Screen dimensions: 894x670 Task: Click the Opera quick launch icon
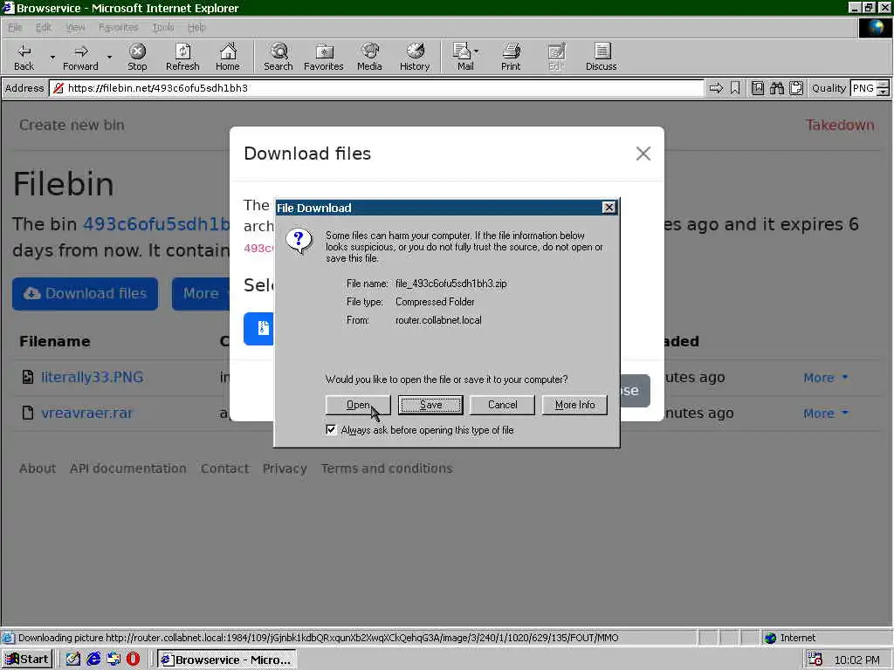(x=133, y=659)
